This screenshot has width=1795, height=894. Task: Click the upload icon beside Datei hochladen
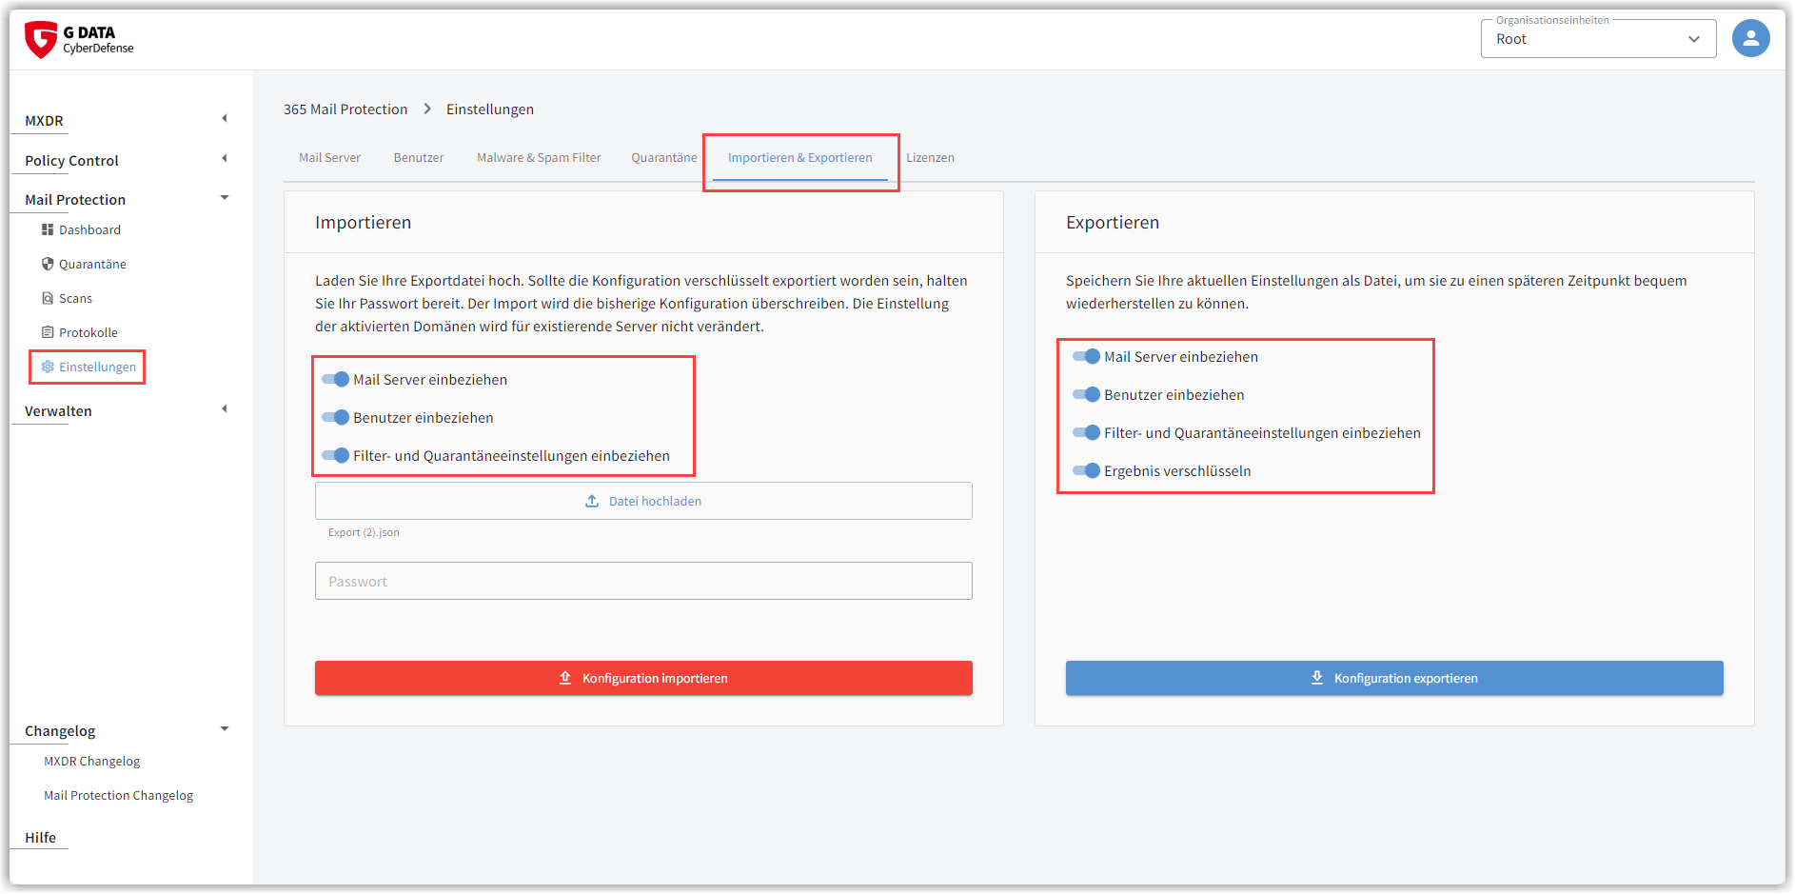(592, 501)
